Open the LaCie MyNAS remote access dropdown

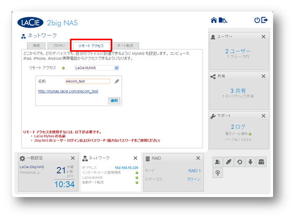(x=97, y=68)
